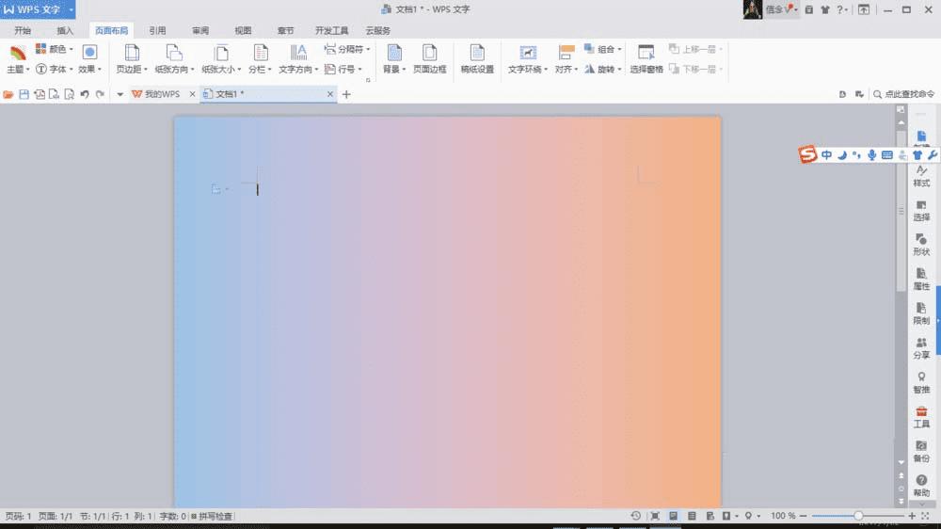
Task: Click the zoom slider handle
Action: (858, 516)
